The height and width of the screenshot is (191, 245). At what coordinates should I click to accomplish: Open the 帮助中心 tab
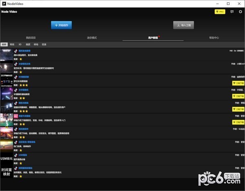tap(214, 38)
